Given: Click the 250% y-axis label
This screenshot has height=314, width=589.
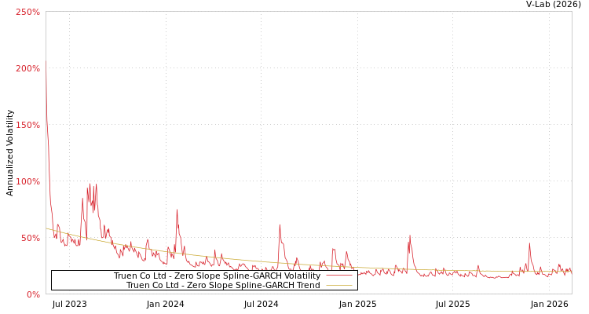Looking at the screenshot, I should (27, 12).
